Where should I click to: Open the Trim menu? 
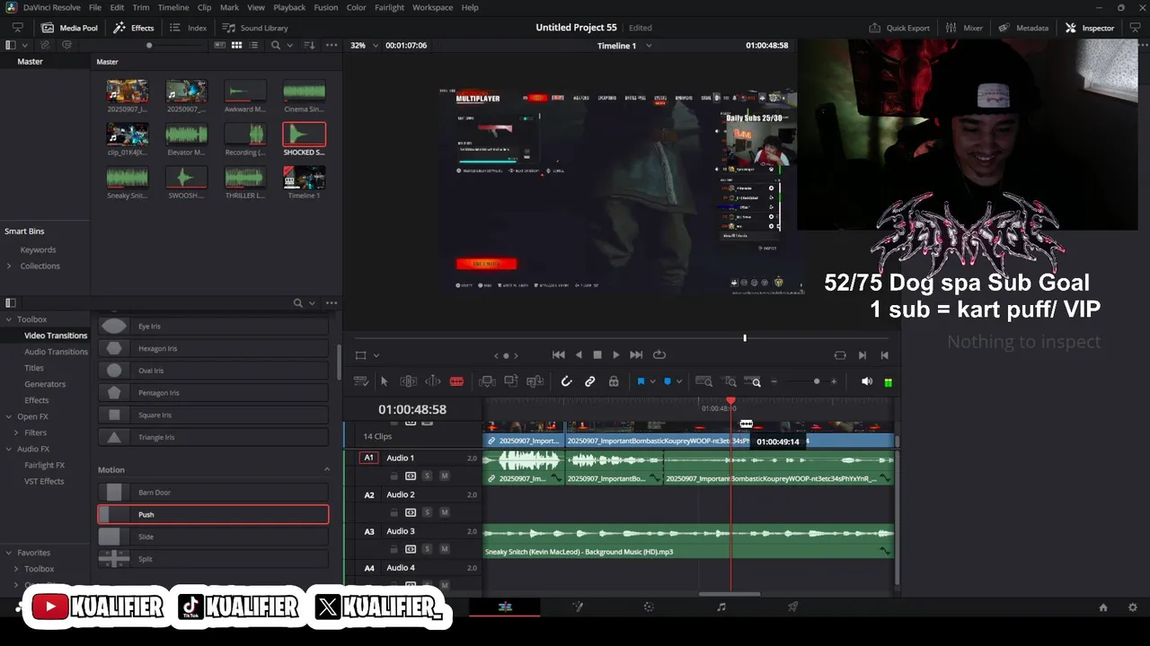[140, 7]
